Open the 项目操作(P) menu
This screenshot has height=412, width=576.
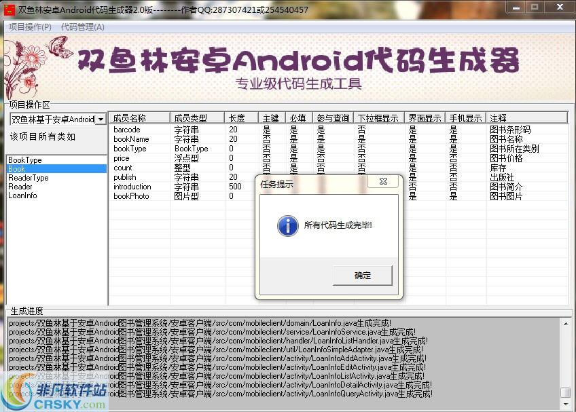tap(30, 27)
